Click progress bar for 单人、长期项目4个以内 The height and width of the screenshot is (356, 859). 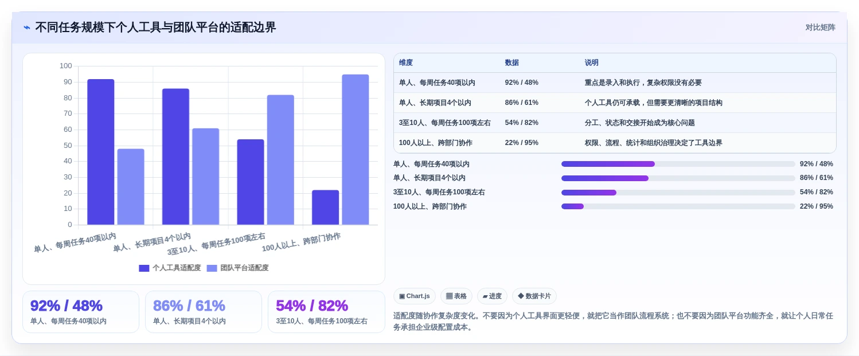coord(678,178)
